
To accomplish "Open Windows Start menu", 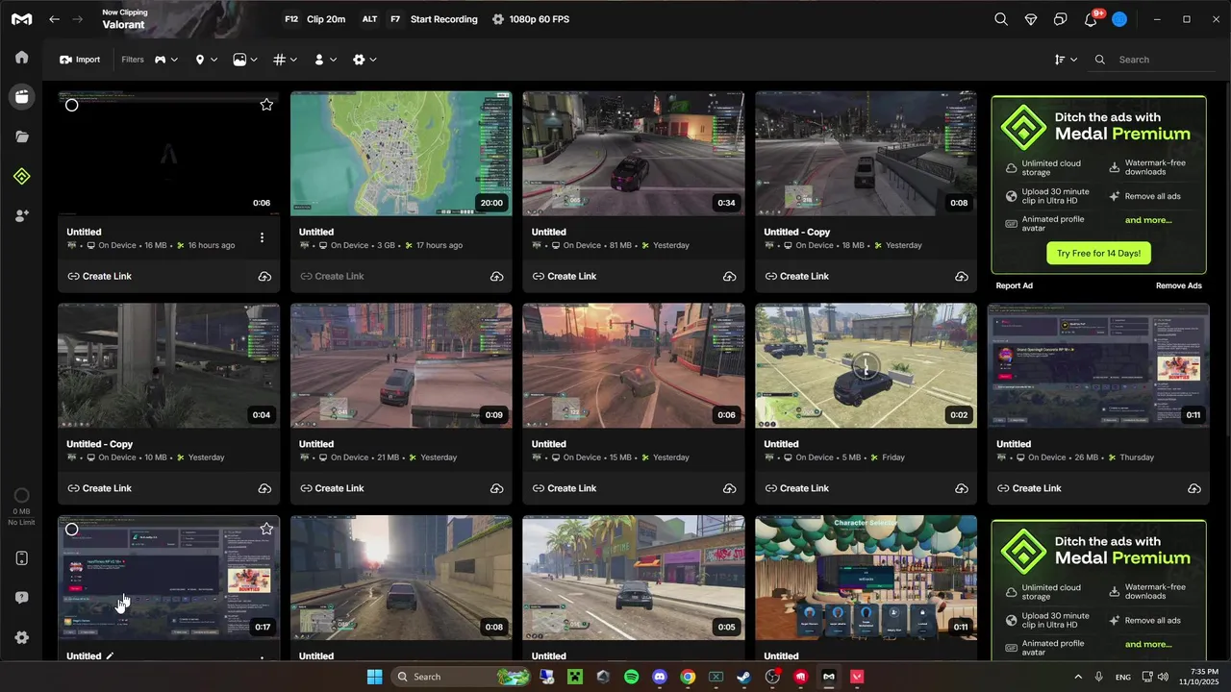I will click(374, 677).
